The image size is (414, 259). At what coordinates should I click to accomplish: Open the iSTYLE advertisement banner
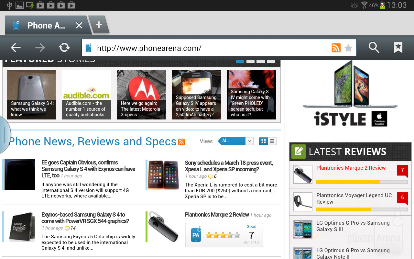(350, 94)
